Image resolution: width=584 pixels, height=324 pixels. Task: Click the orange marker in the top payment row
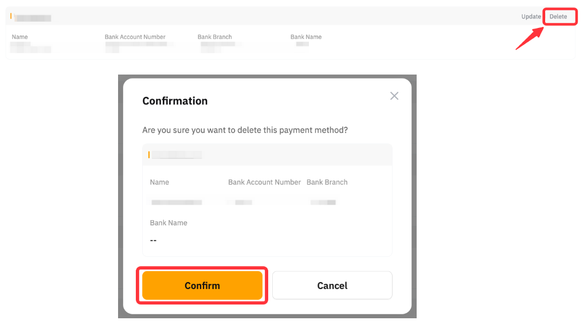tap(11, 17)
